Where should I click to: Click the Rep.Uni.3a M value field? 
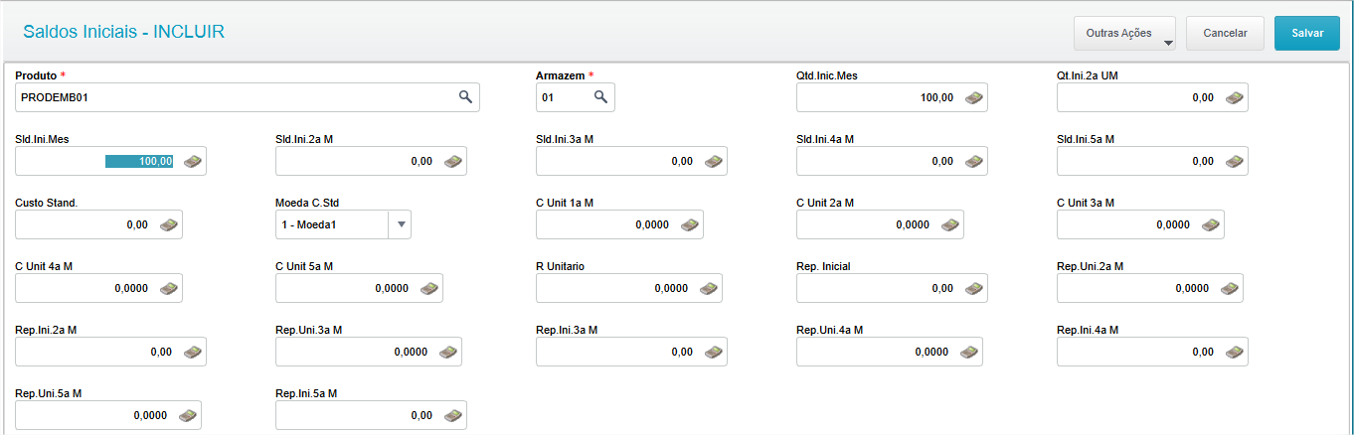pos(356,352)
